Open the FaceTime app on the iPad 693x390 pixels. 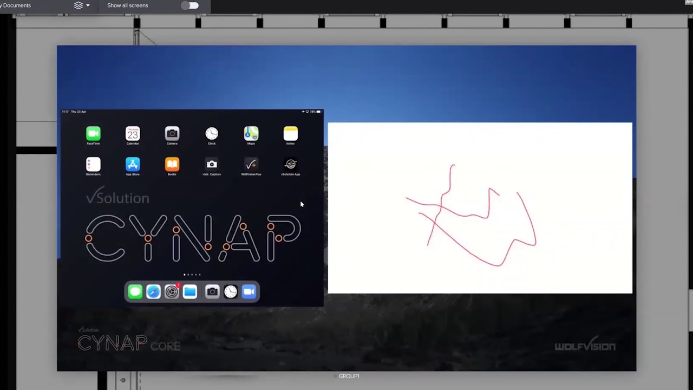(93, 133)
